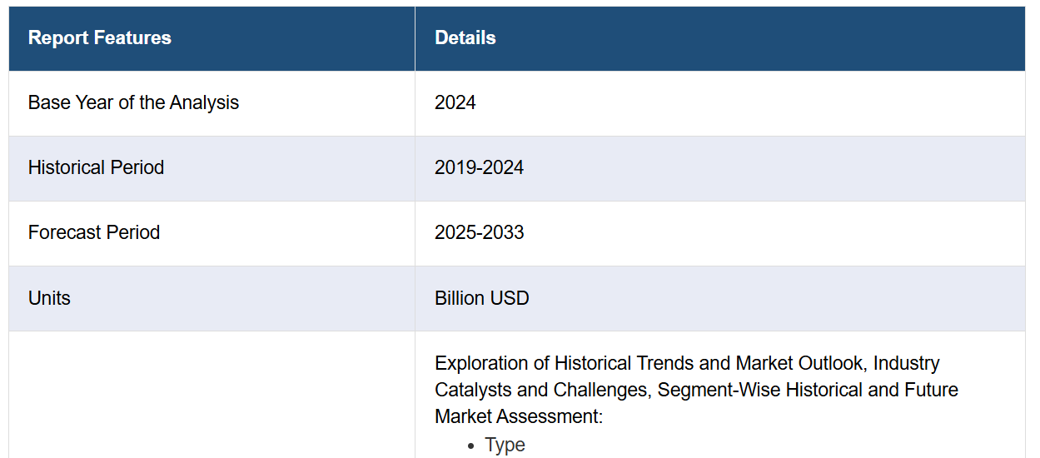Select the Forecast Period row label
The image size is (1040, 458).
coord(94,232)
